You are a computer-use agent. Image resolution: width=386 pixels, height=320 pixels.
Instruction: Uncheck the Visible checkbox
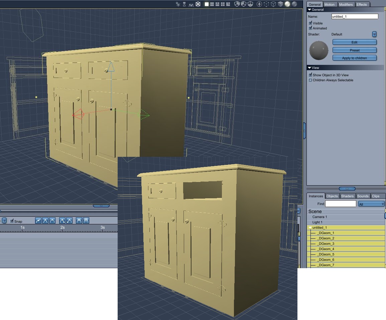click(310, 23)
